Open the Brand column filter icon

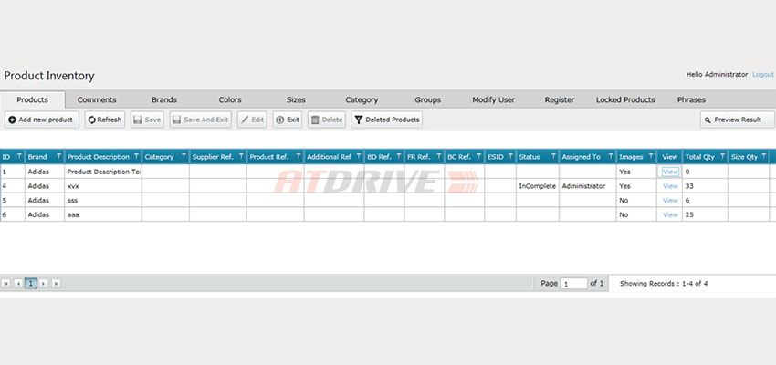click(58, 157)
